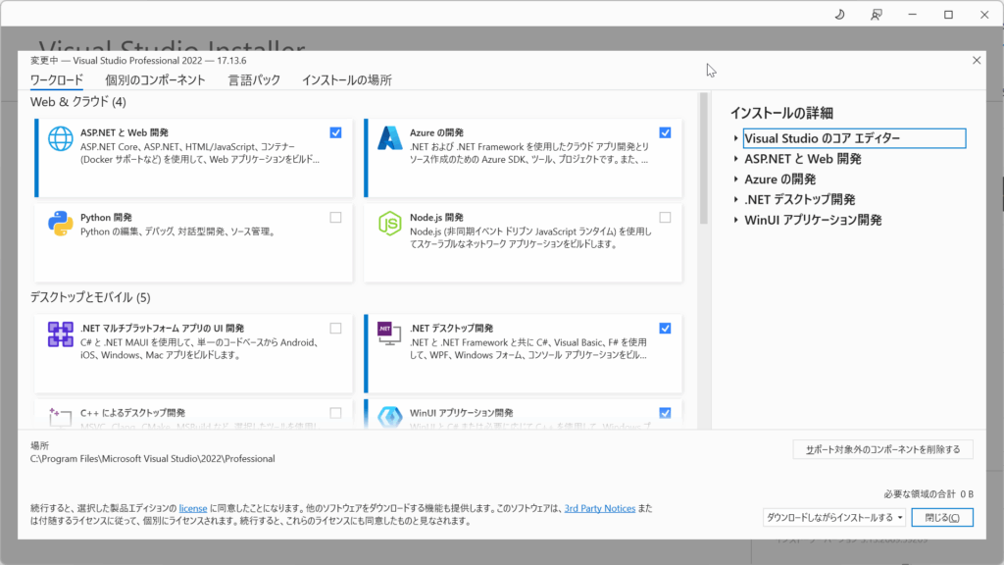The width and height of the screenshot is (1004, 565).
Task: Click the WinUI application development icon
Action: pyautogui.click(x=389, y=417)
